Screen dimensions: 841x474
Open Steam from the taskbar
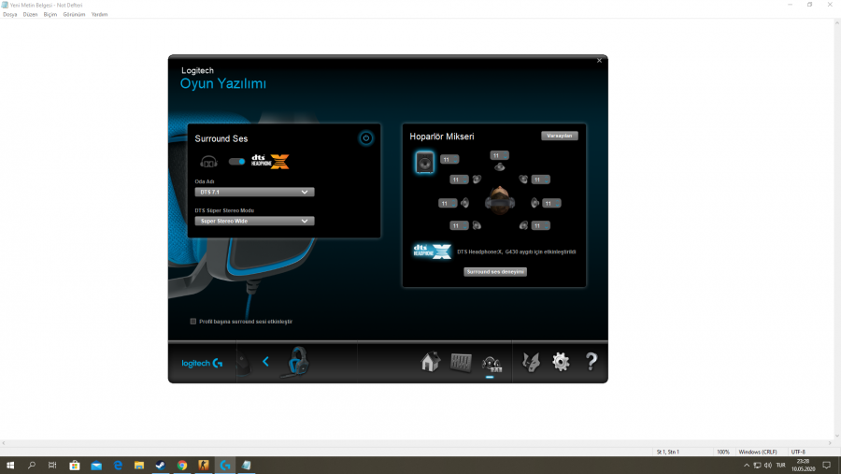[x=161, y=466]
